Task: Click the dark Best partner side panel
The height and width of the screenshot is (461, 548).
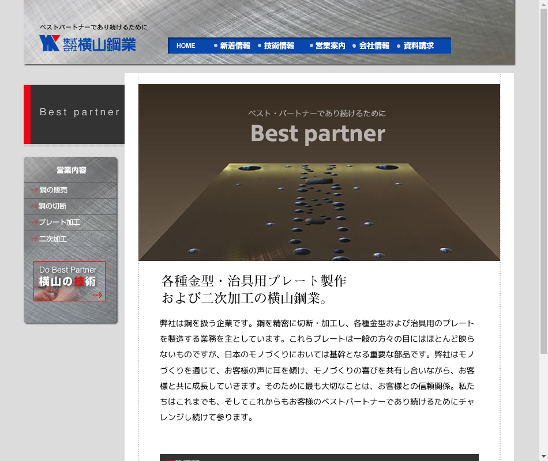Action: tap(77, 114)
